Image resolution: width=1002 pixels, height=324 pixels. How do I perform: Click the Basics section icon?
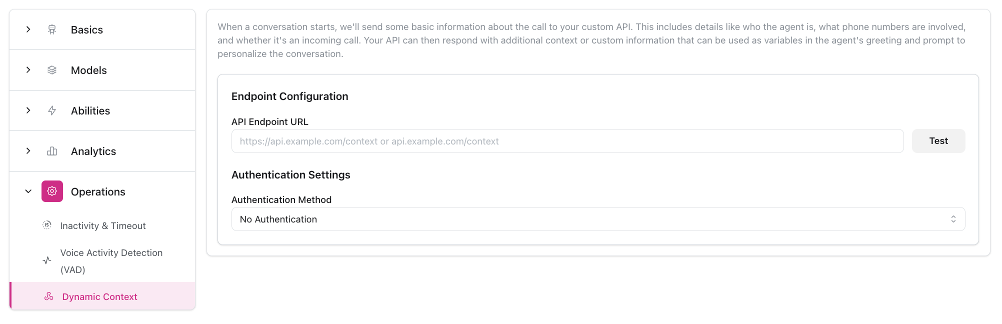(52, 29)
